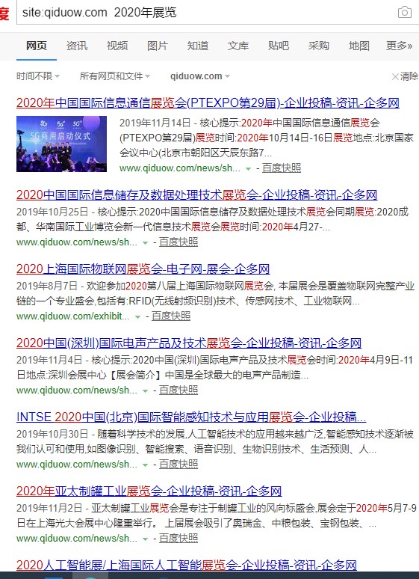Click the camera image search icon
Image resolution: width=419 pixels, height=579 pixels.
405,12
